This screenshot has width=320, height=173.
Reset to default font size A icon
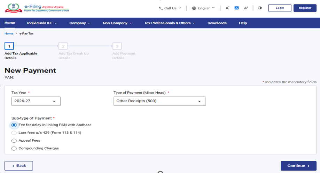click(236, 8)
